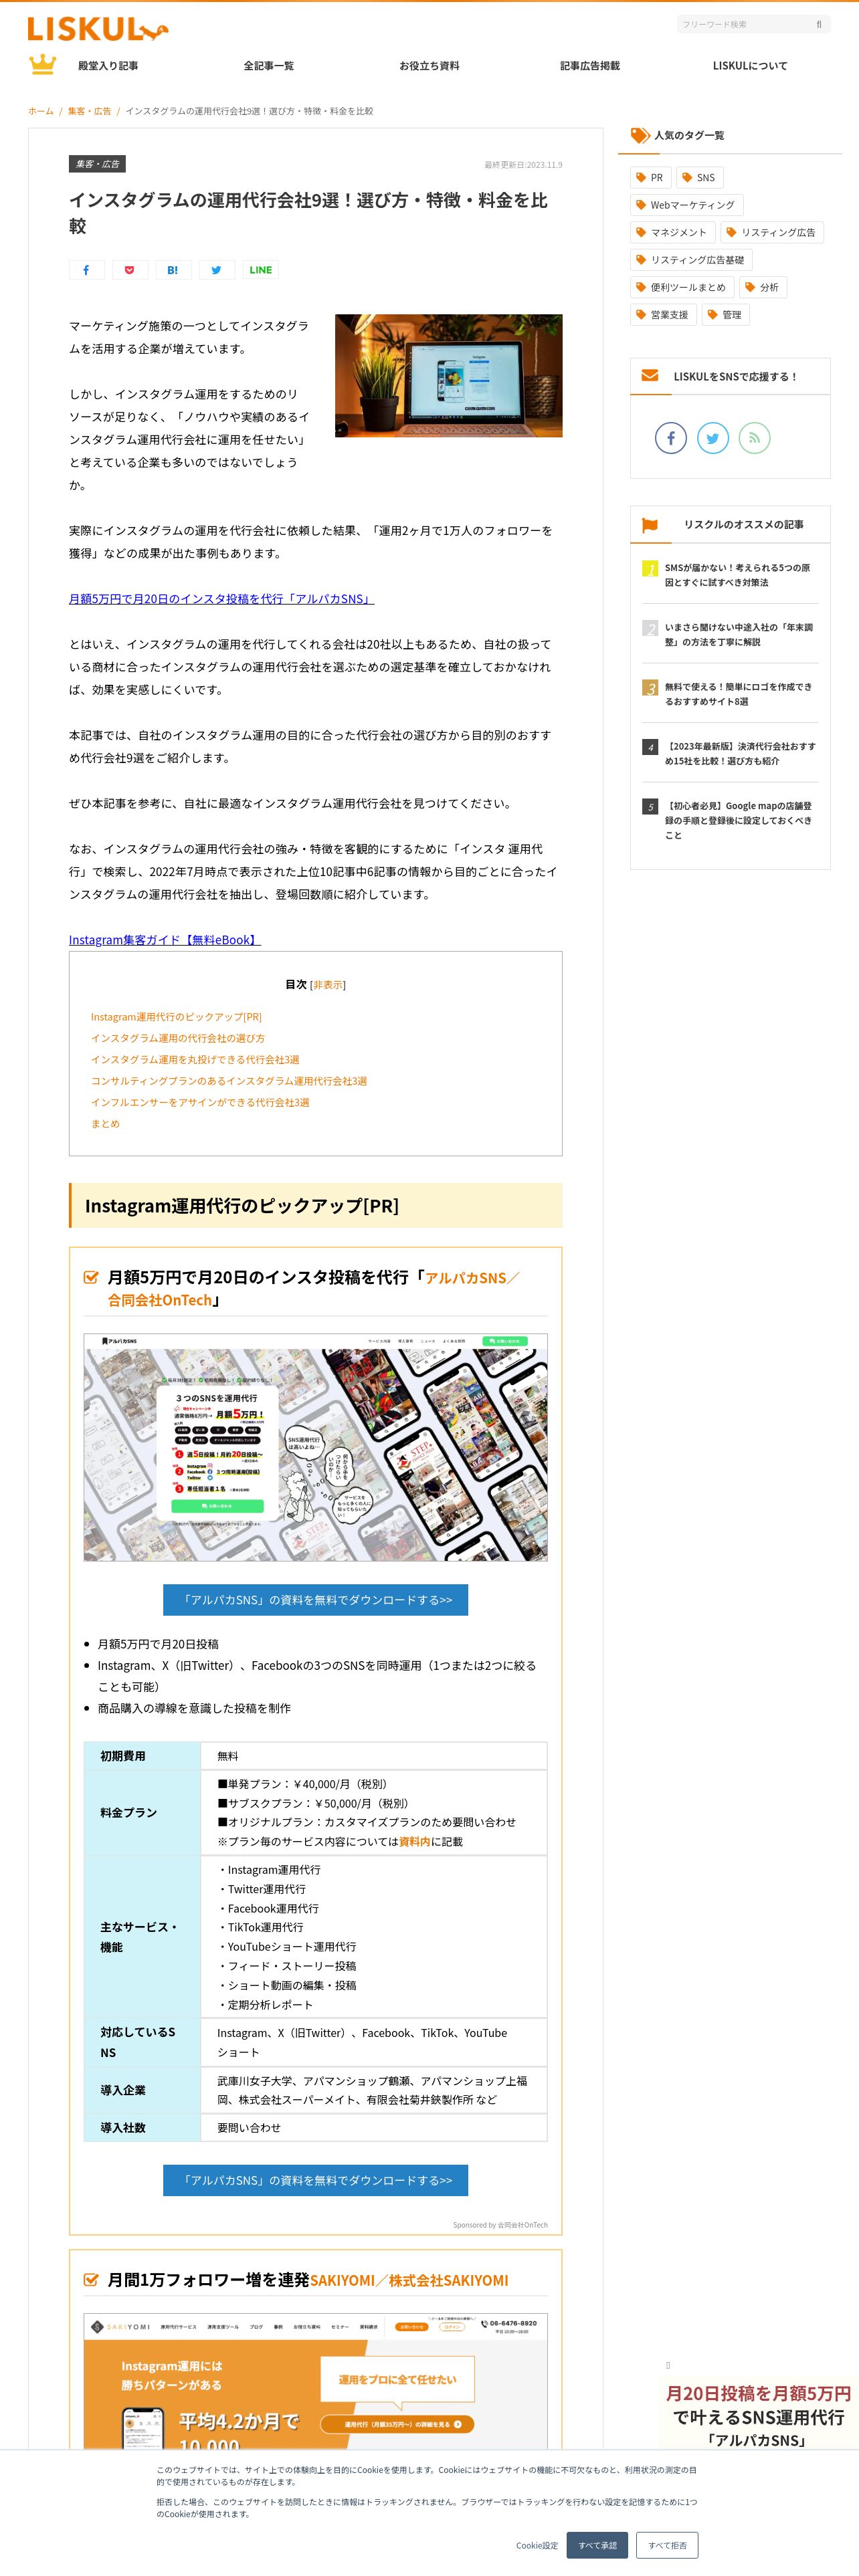Click sidebar RSS feed icon
The height and width of the screenshot is (2576, 859).
tap(755, 438)
